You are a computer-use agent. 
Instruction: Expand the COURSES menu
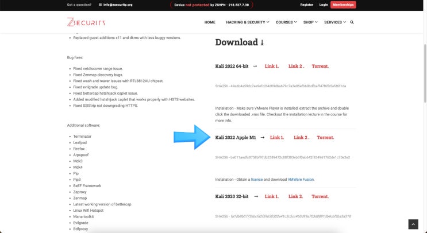286,22
